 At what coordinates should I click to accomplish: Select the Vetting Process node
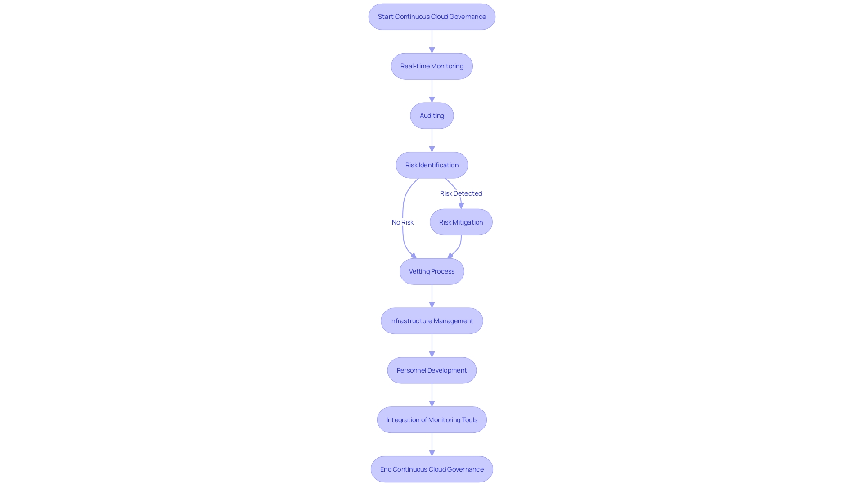tap(432, 271)
